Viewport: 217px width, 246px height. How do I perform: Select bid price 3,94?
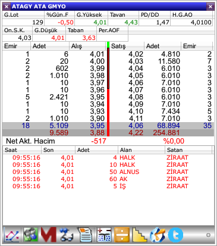tap(97, 104)
